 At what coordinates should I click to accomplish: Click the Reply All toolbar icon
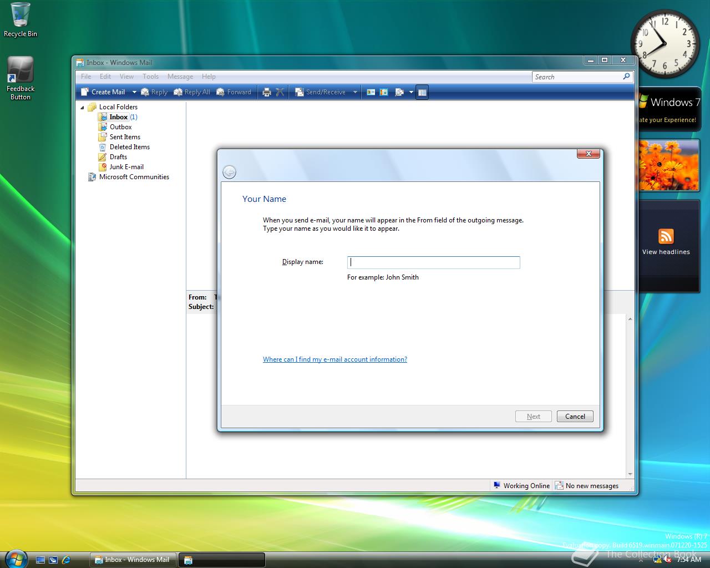192,92
